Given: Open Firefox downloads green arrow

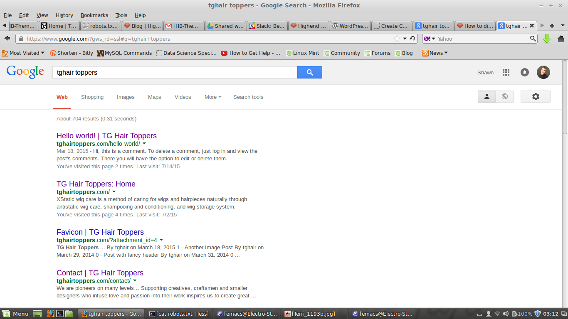Looking at the screenshot, I should [547, 39].
